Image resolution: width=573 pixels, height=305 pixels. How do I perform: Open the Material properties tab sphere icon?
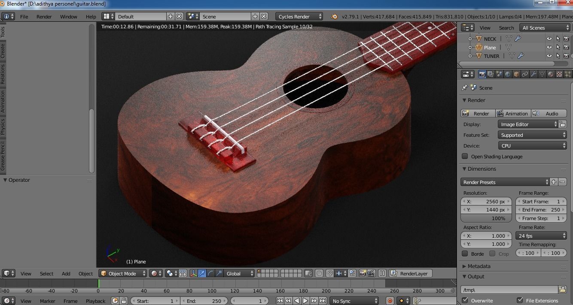point(551,74)
